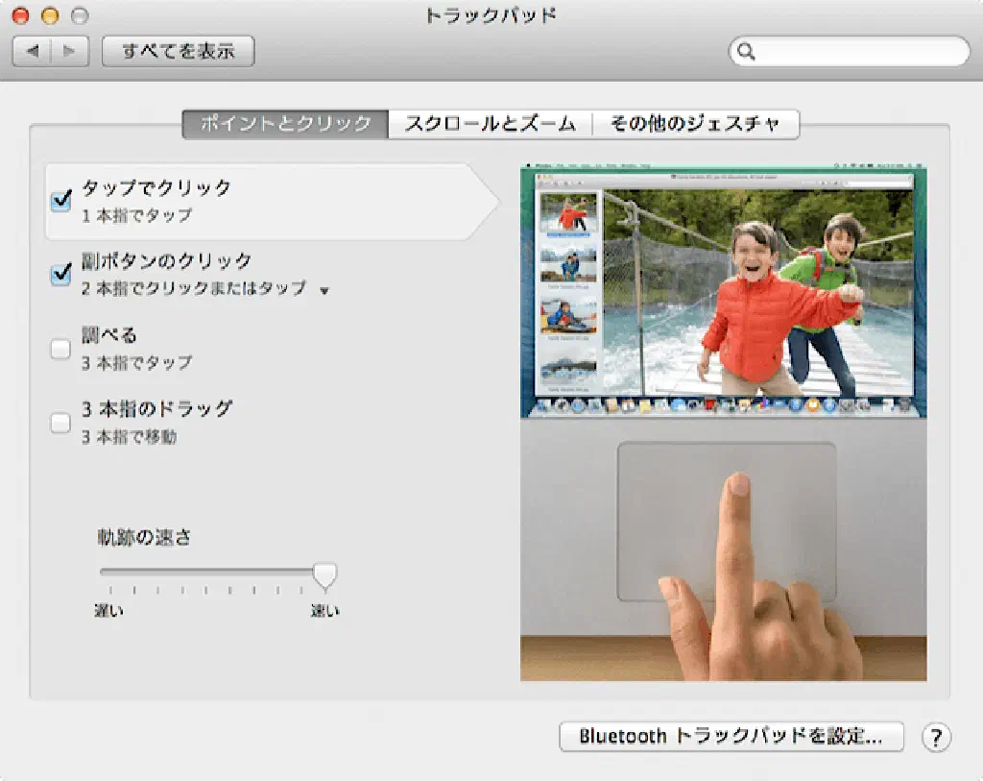The width and height of the screenshot is (983, 781).
Task: Click the trackpad gesture preview video
Action: [724, 424]
